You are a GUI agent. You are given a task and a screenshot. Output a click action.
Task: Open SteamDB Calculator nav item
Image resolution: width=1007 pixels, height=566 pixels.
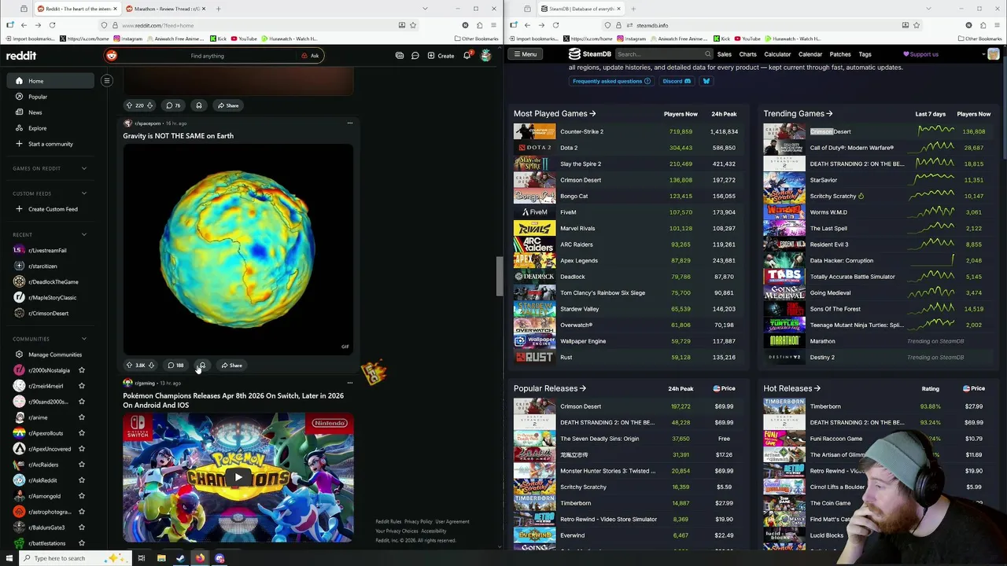(777, 54)
